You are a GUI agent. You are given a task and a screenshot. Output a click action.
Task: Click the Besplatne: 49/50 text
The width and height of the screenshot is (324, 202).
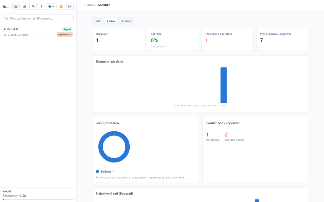click(x=14, y=196)
